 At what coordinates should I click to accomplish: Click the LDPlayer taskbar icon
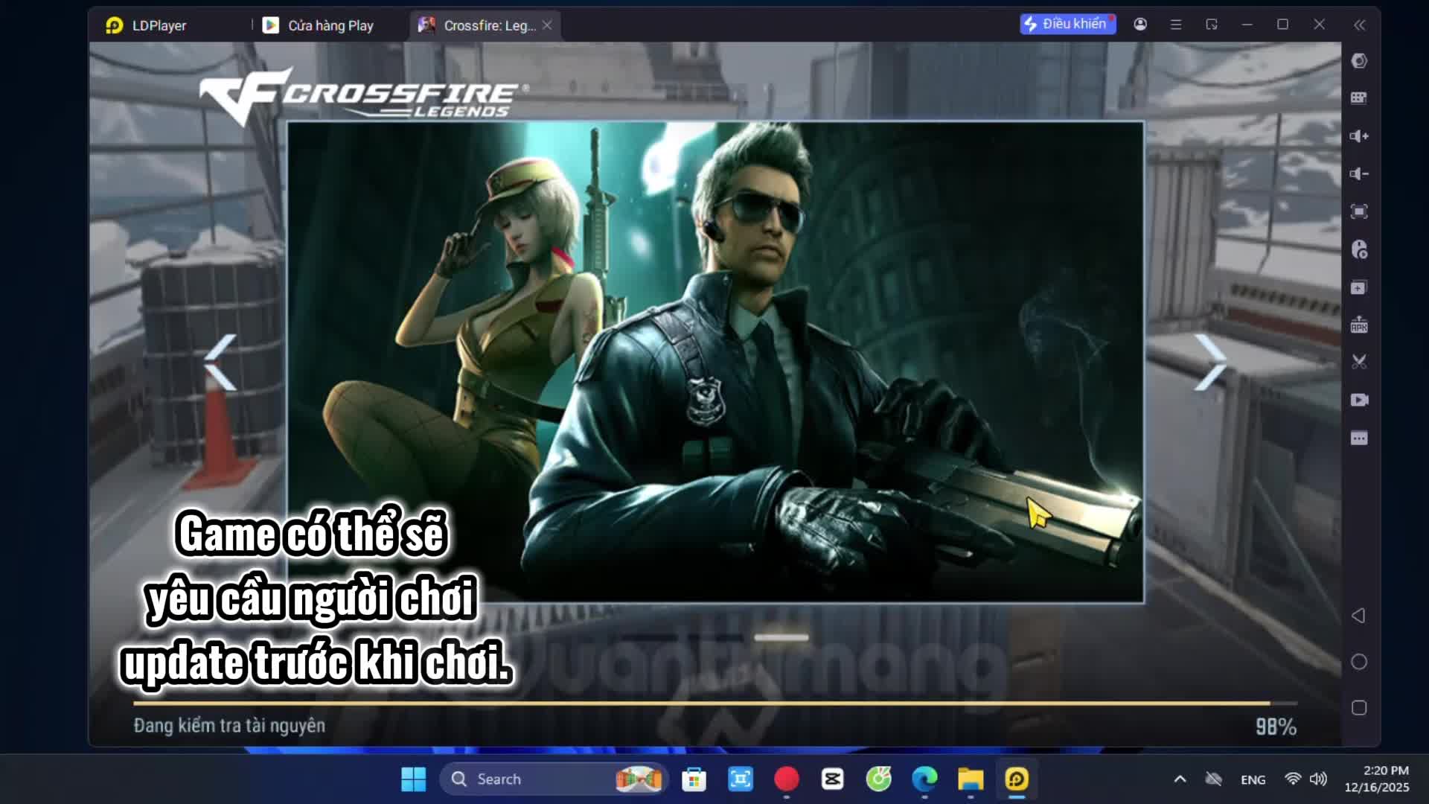click(1017, 779)
